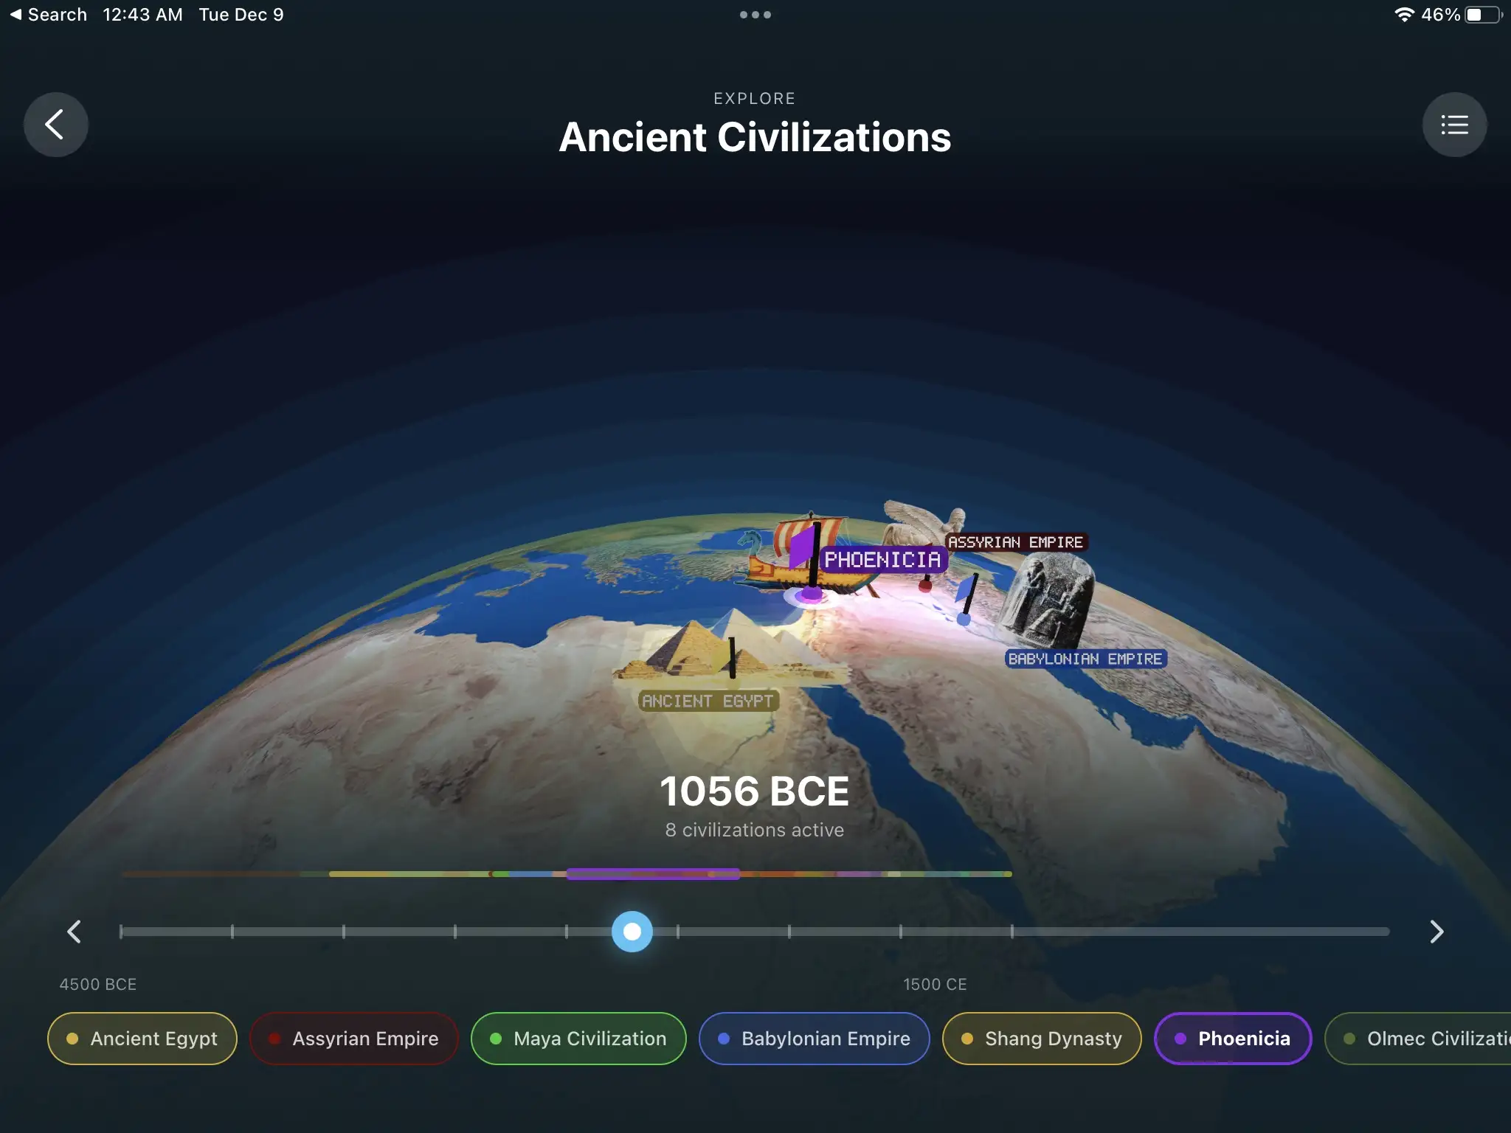Tap the colored civilization era band above the timeline

[652, 873]
